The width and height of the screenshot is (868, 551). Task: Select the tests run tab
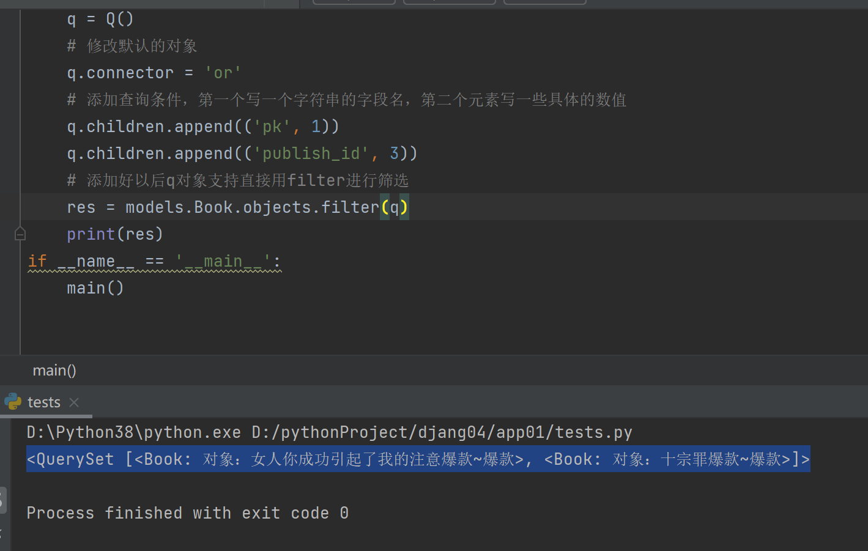pyautogui.click(x=44, y=402)
